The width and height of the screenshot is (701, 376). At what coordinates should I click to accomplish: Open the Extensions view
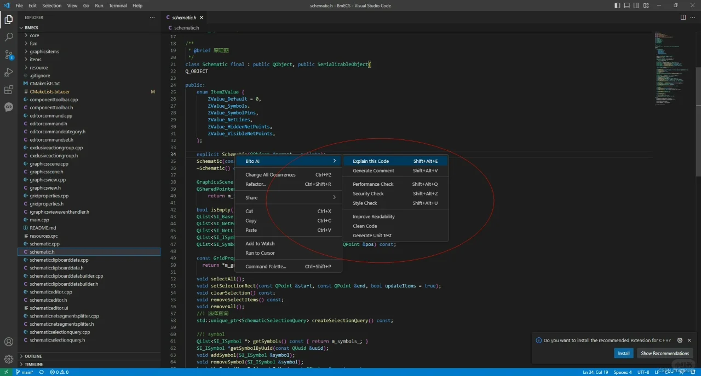[9, 90]
